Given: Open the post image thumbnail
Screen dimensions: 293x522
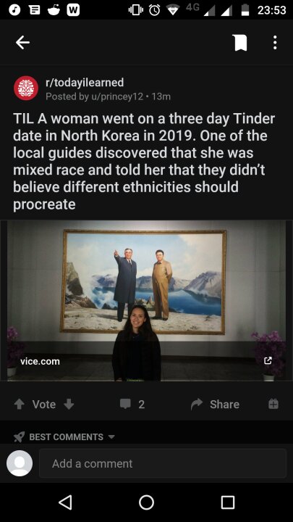Looking at the screenshot, I should (146, 300).
